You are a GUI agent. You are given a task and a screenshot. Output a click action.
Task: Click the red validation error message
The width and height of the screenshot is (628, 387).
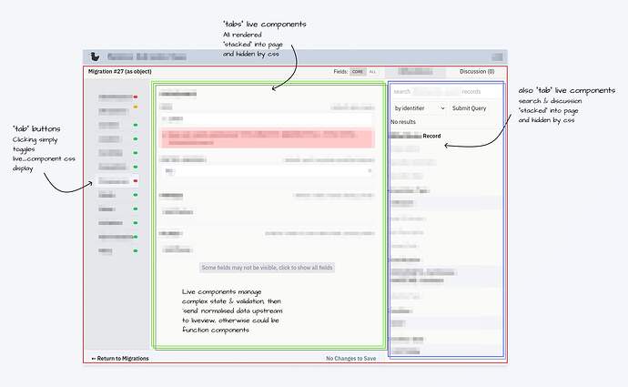[x=268, y=138]
